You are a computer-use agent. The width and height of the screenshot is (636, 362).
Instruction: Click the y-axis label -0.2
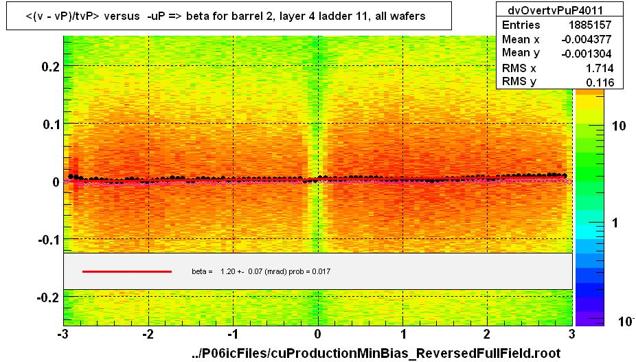(49, 298)
